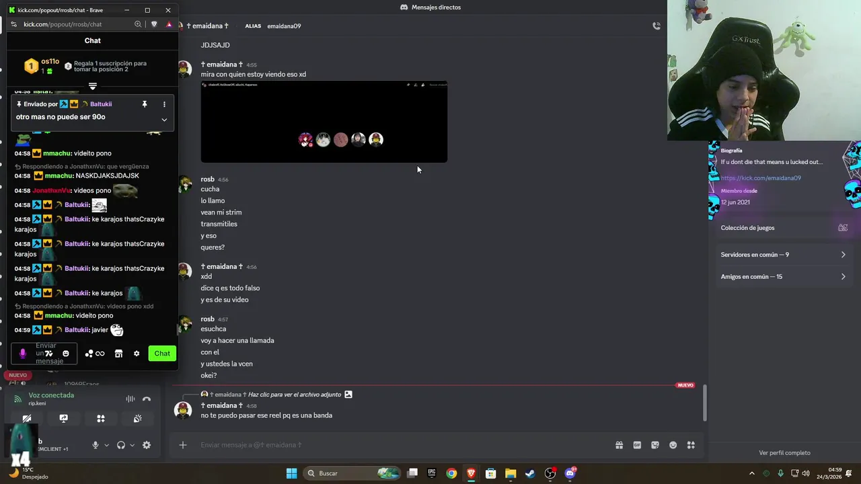This screenshot has height=484, width=861.
Task: Open Colección de juegos section
Action: point(783,228)
